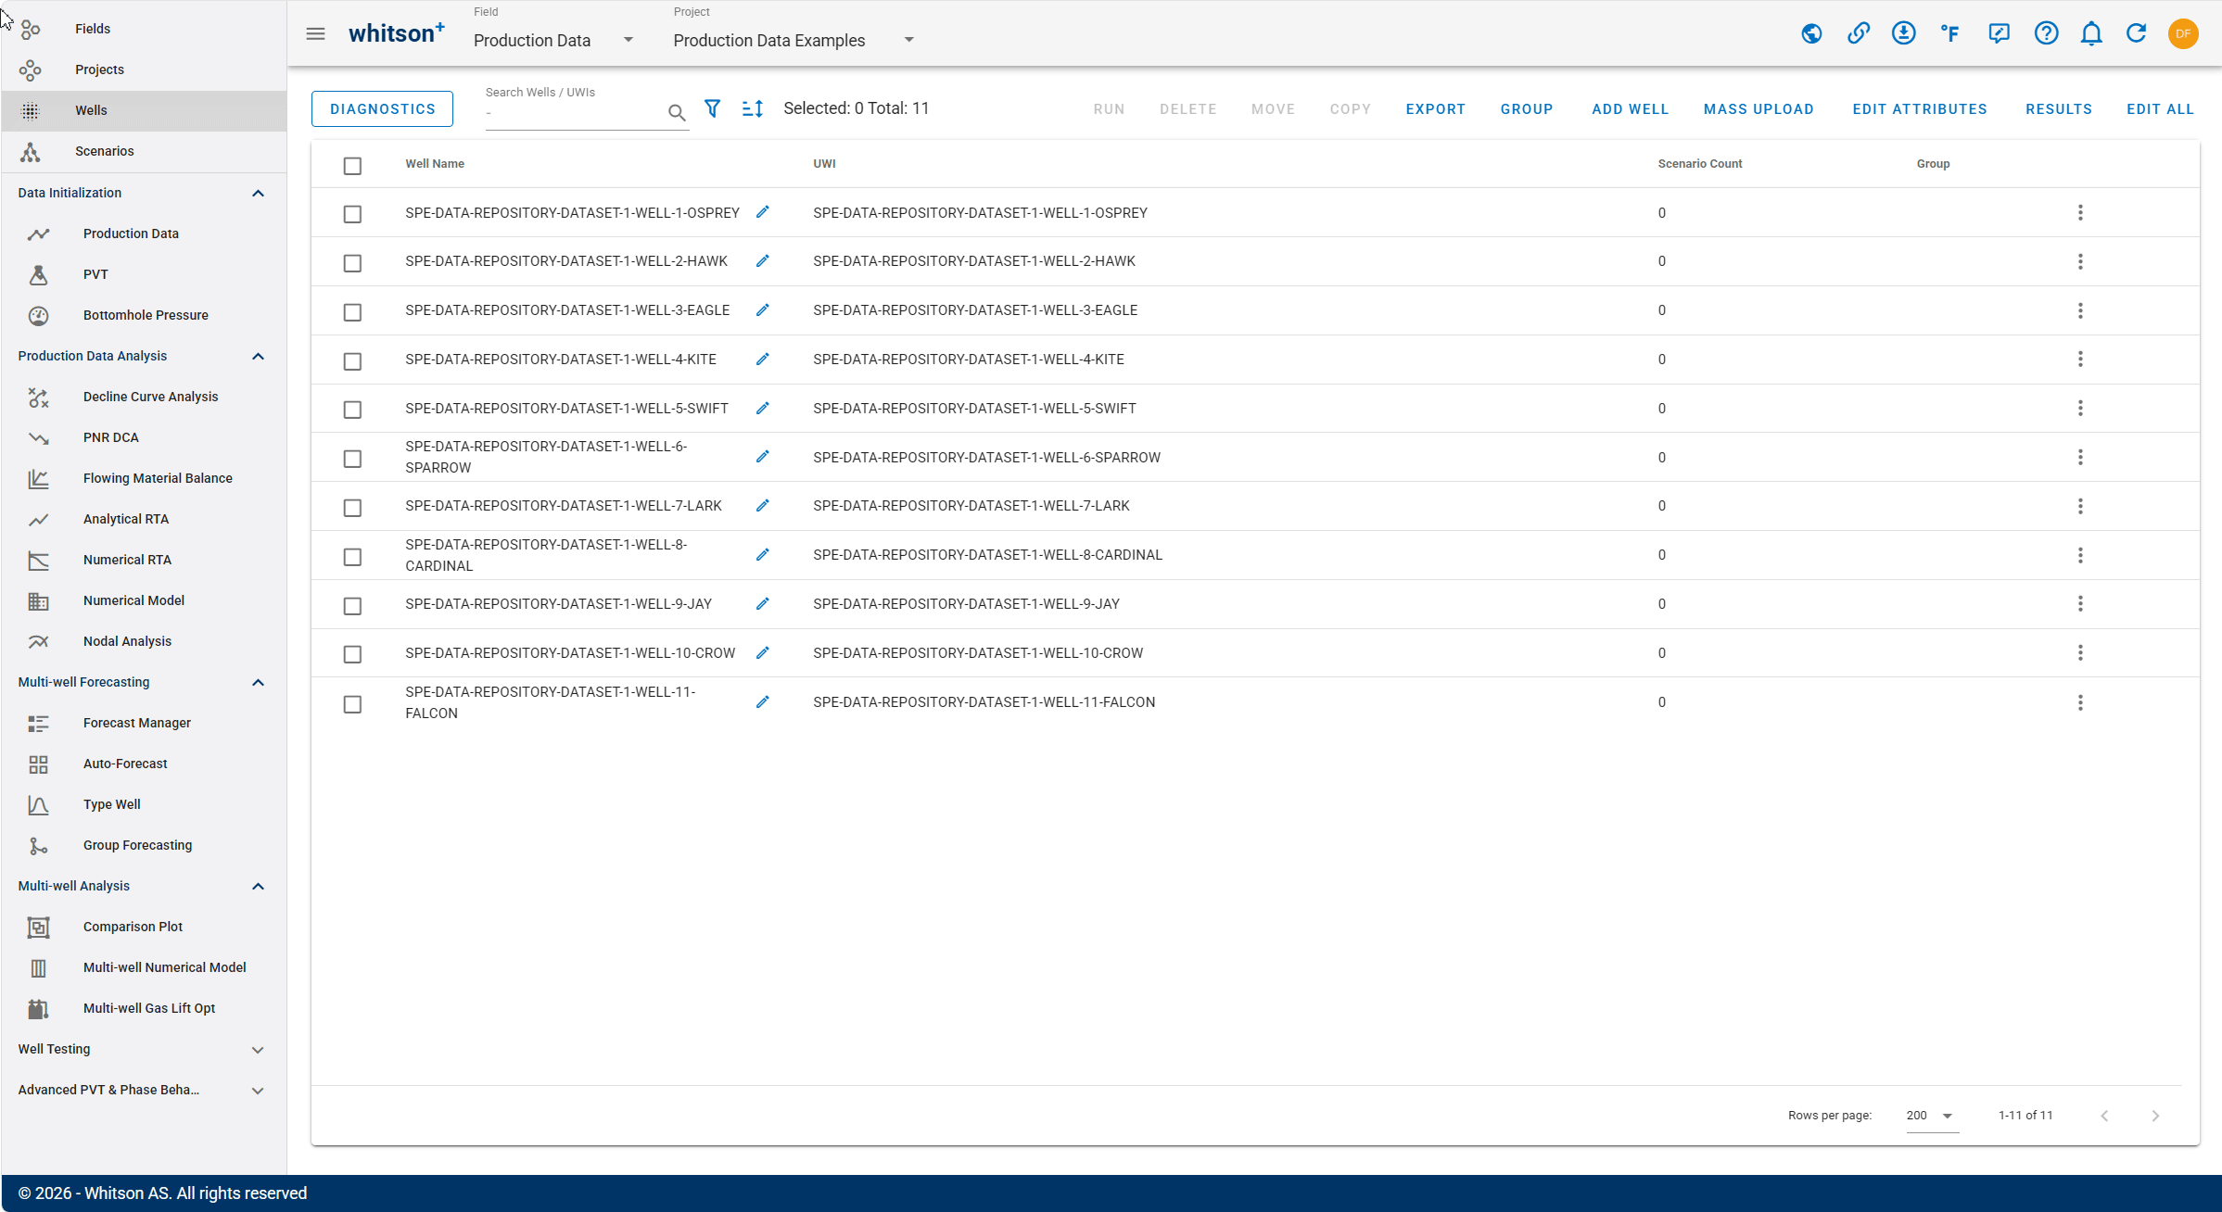
Task: Click the Scenario Count column header
Action: 1699,163
